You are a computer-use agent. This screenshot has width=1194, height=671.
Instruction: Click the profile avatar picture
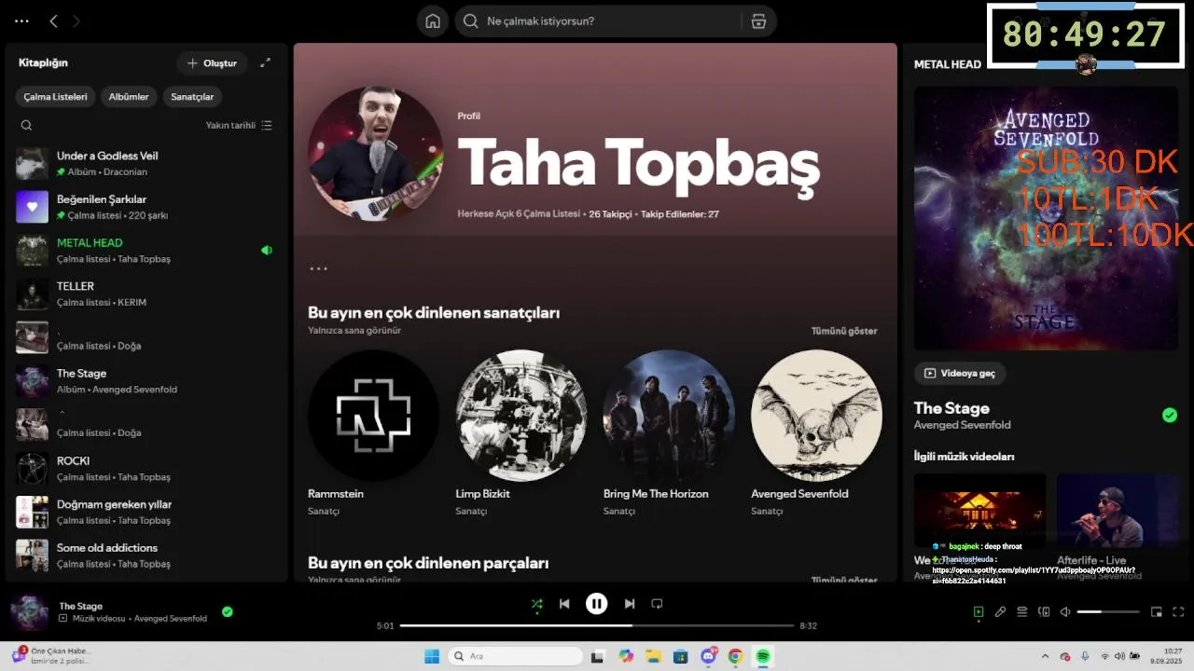pyautogui.click(x=376, y=154)
